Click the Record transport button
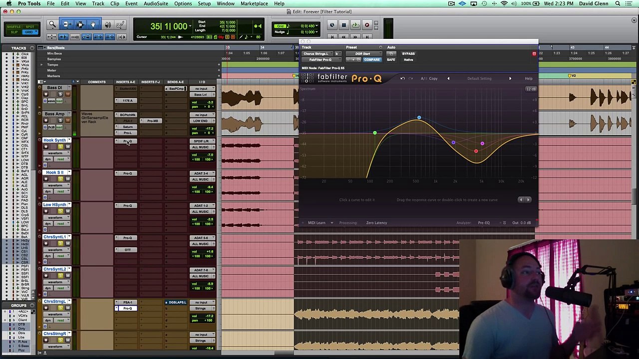 [367, 25]
